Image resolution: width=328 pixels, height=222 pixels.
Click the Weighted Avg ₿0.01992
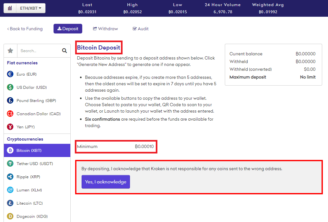point(268,12)
